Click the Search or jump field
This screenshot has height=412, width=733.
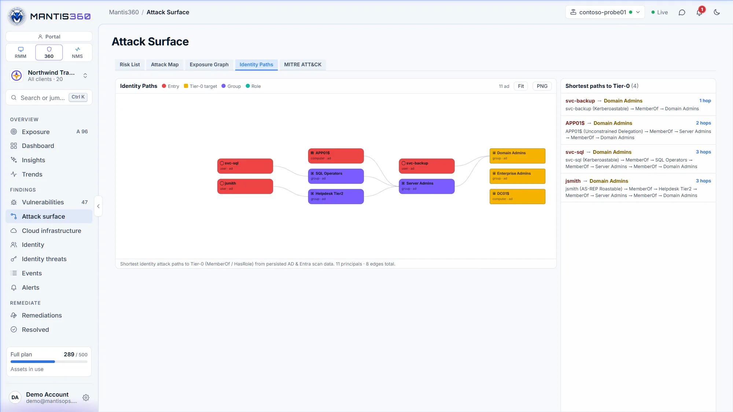tap(49, 98)
